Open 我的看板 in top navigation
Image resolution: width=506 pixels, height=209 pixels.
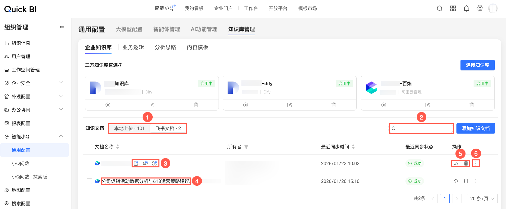click(x=194, y=9)
